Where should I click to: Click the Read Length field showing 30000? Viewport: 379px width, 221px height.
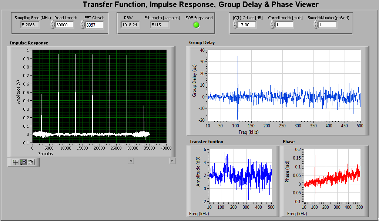tap(65, 25)
